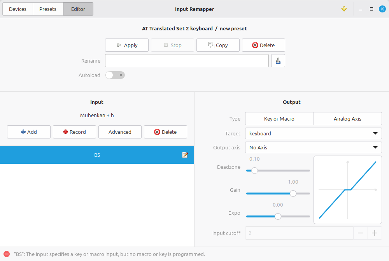Image resolution: width=389 pixels, height=261 pixels.
Task: Click the yellow star icon in title bar
Action: click(344, 9)
